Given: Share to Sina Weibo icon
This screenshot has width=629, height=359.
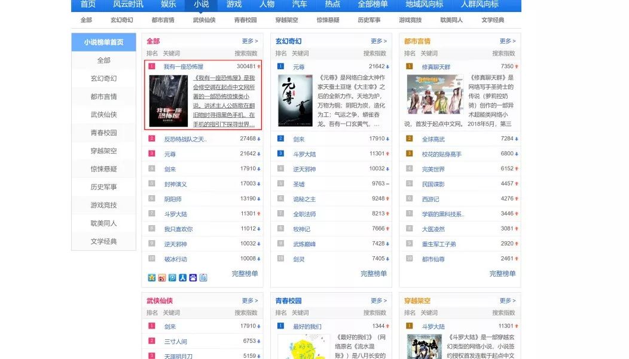Looking at the screenshot, I should coord(162,277).
